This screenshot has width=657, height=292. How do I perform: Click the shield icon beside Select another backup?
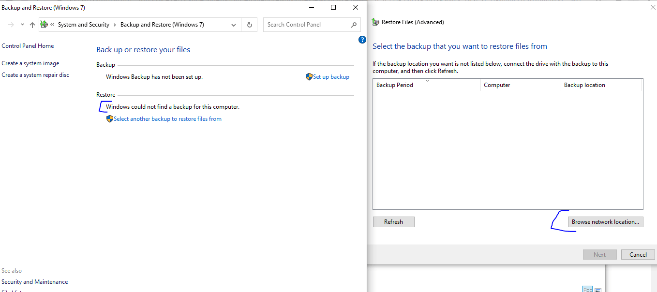click(x=109, y=119)
